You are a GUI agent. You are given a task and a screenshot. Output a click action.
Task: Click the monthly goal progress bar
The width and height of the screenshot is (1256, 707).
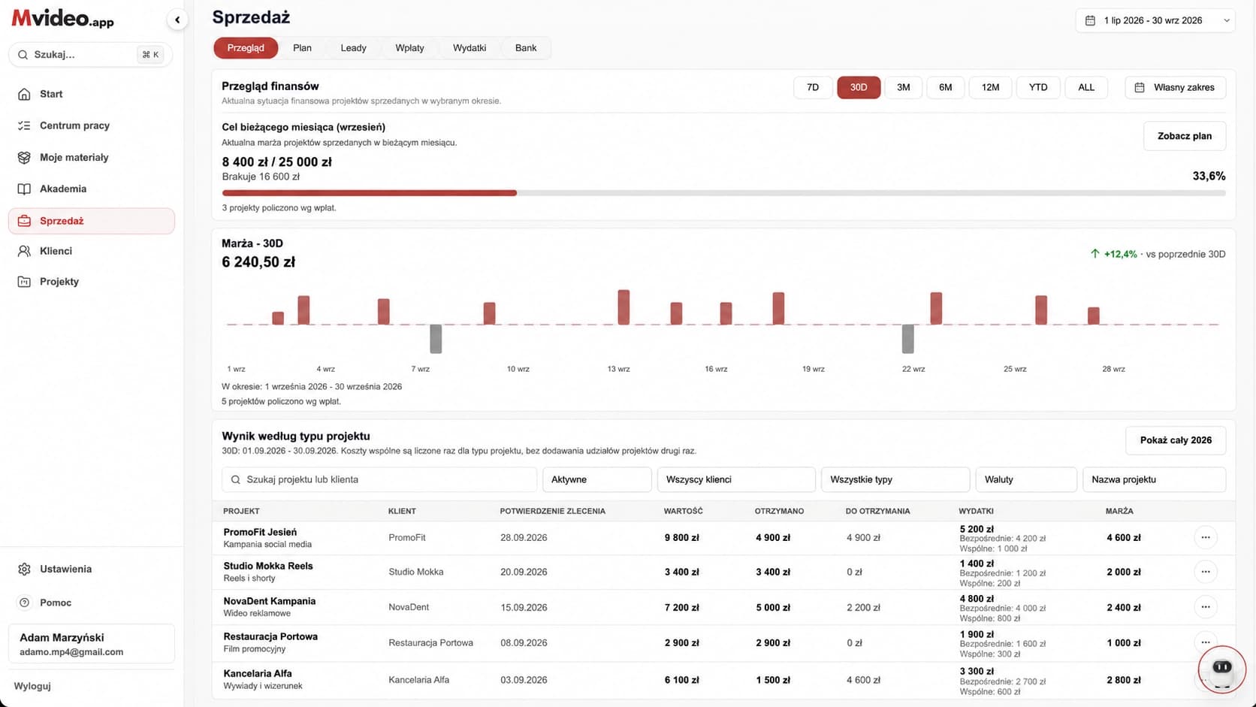coord(723,193)
